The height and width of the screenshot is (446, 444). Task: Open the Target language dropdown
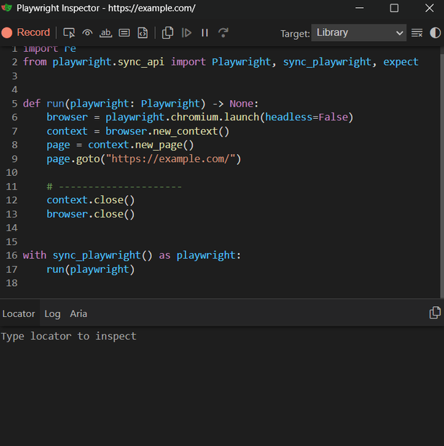point(359,32)
